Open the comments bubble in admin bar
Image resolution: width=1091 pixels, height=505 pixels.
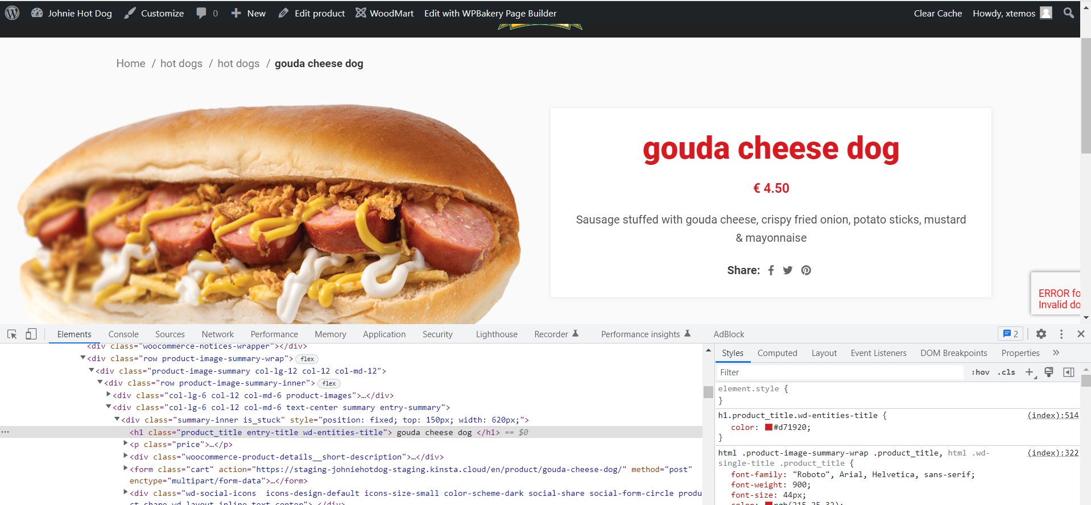(207, 13)
